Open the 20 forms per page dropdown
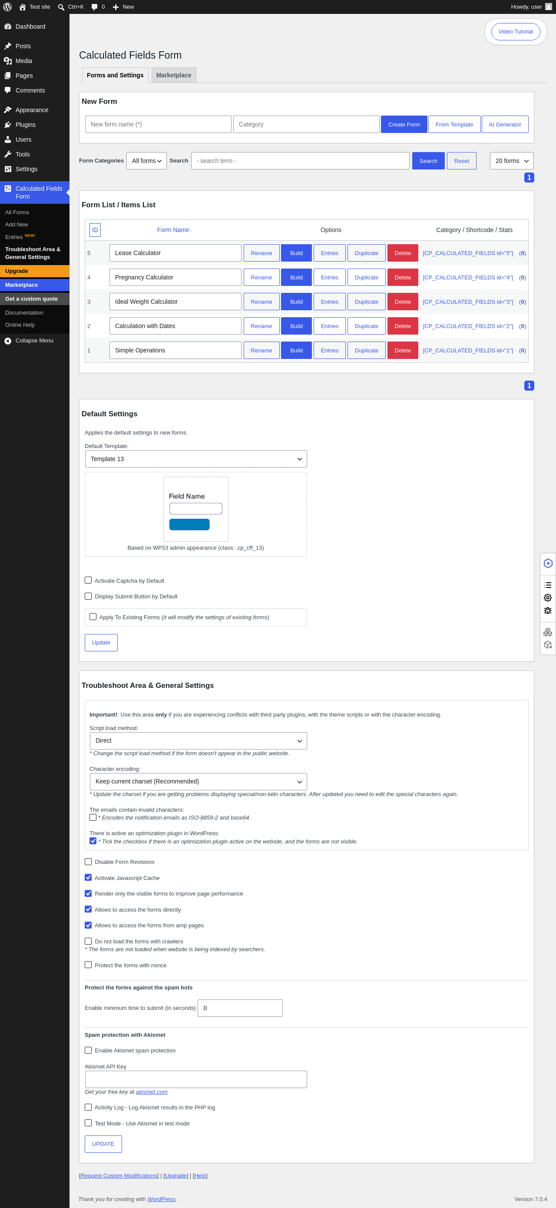The width and height of the screenshot is (556, 1208). pos(511,161)
